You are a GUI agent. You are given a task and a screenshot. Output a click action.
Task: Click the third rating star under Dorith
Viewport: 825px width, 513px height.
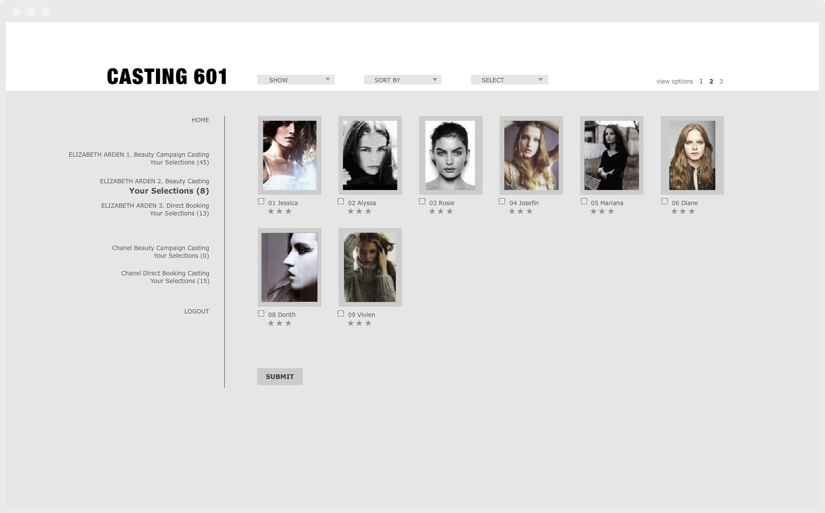click(x=288, y=324)
